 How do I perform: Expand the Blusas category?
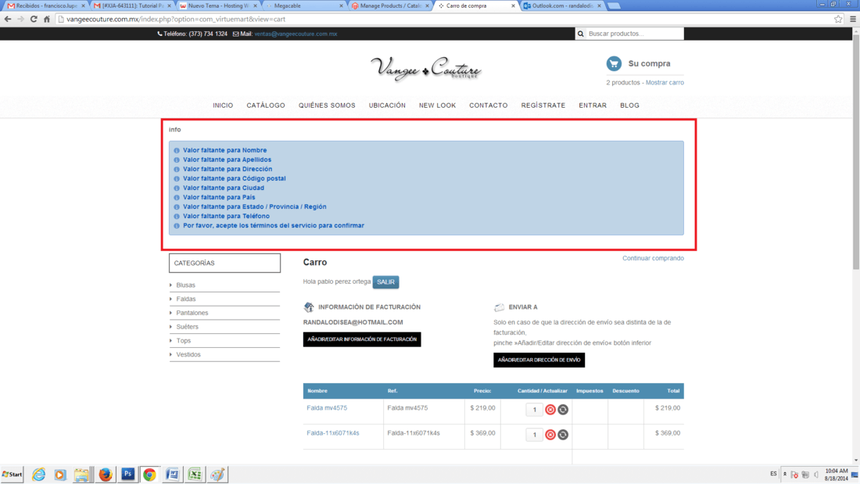tap(185, 285)
